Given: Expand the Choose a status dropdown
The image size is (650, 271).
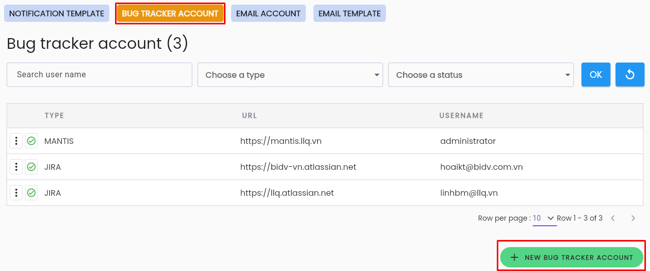Looking at the screenshot, I should [x=481, y=75].
